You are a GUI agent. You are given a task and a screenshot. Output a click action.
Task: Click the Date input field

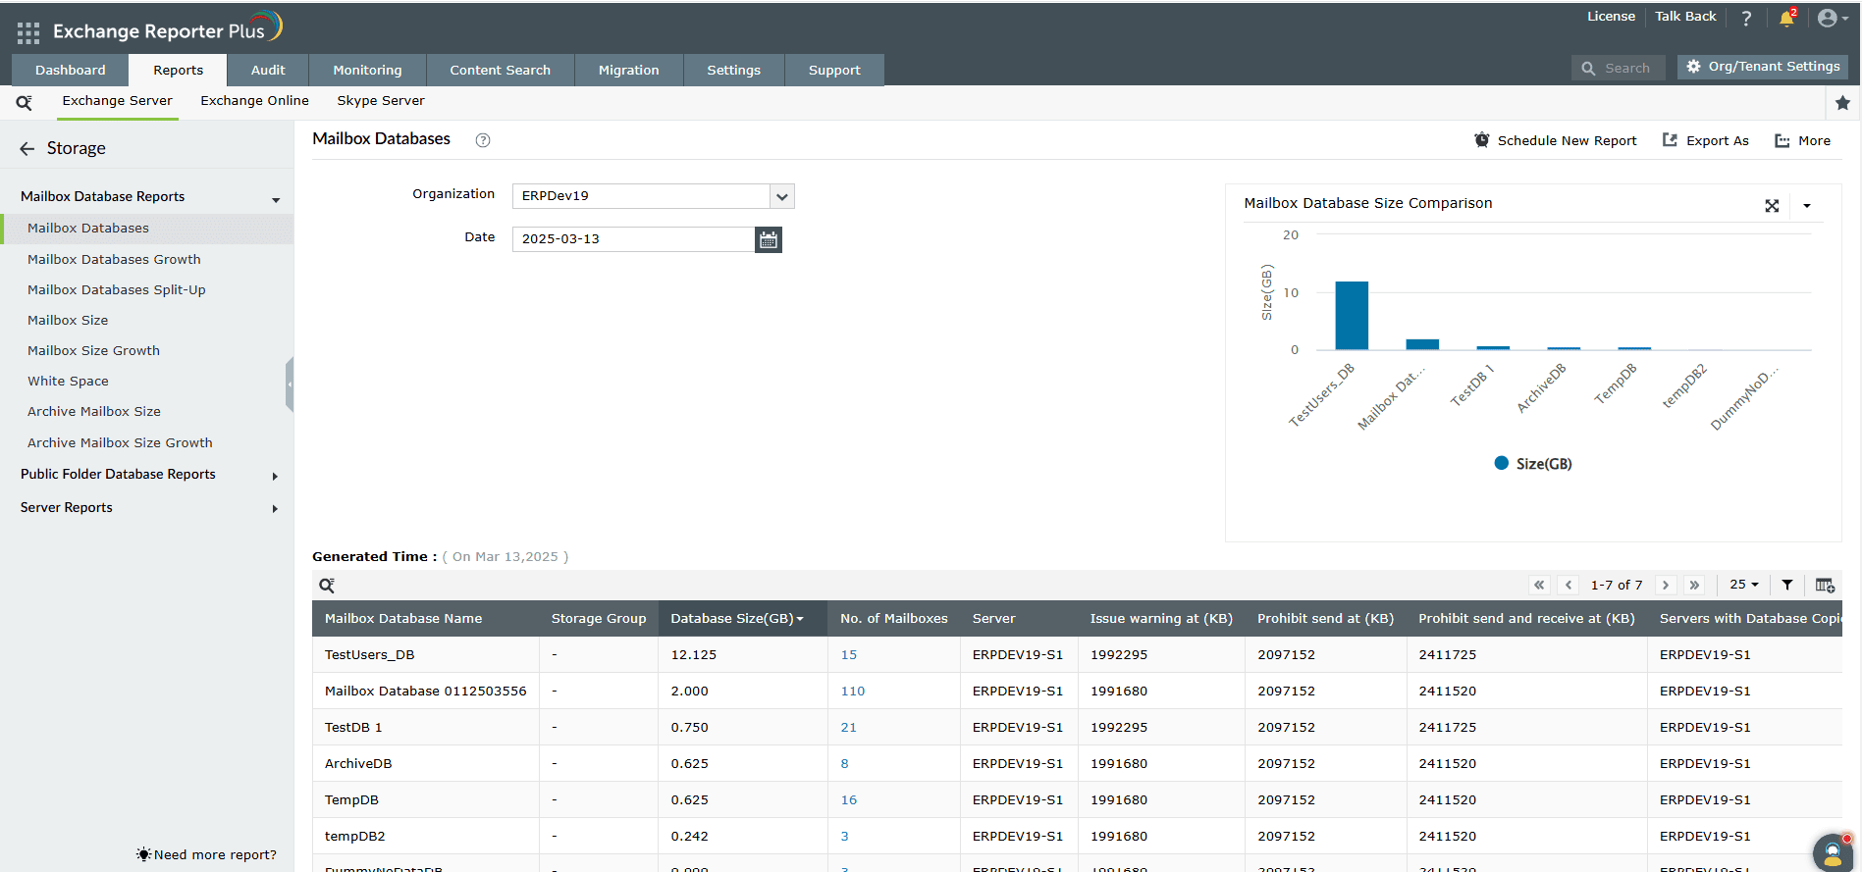[x=633, y=239]
